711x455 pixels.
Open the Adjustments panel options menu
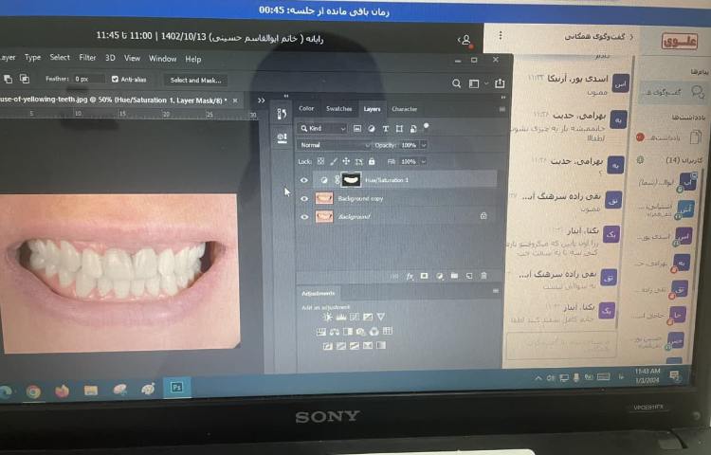click(x=496, y=291)
